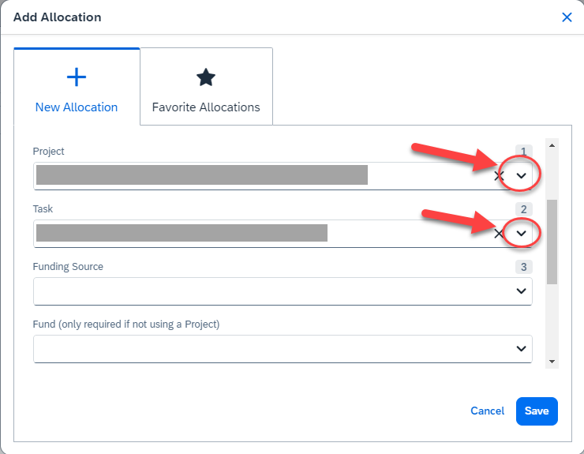Clear the Project field with X icon
Image resolution: width=584 pixels, height=454 pixels.
[499, 176]
